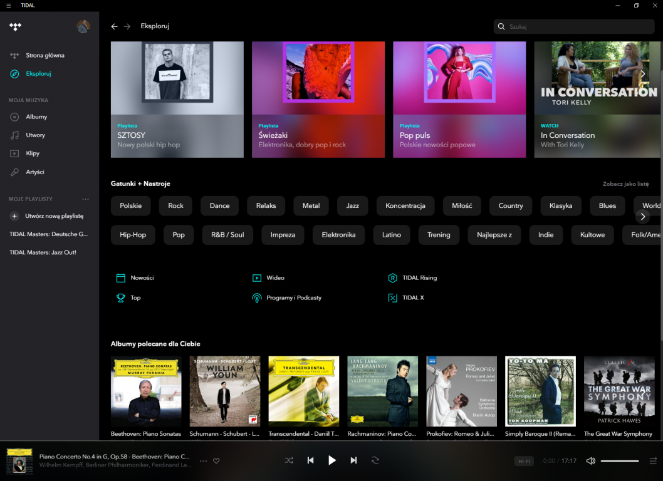Image resolution: width=663 pixels, height=481 pixels.
Task: Select the Hip-Hop genre chip
Action: tap(133, 235)
